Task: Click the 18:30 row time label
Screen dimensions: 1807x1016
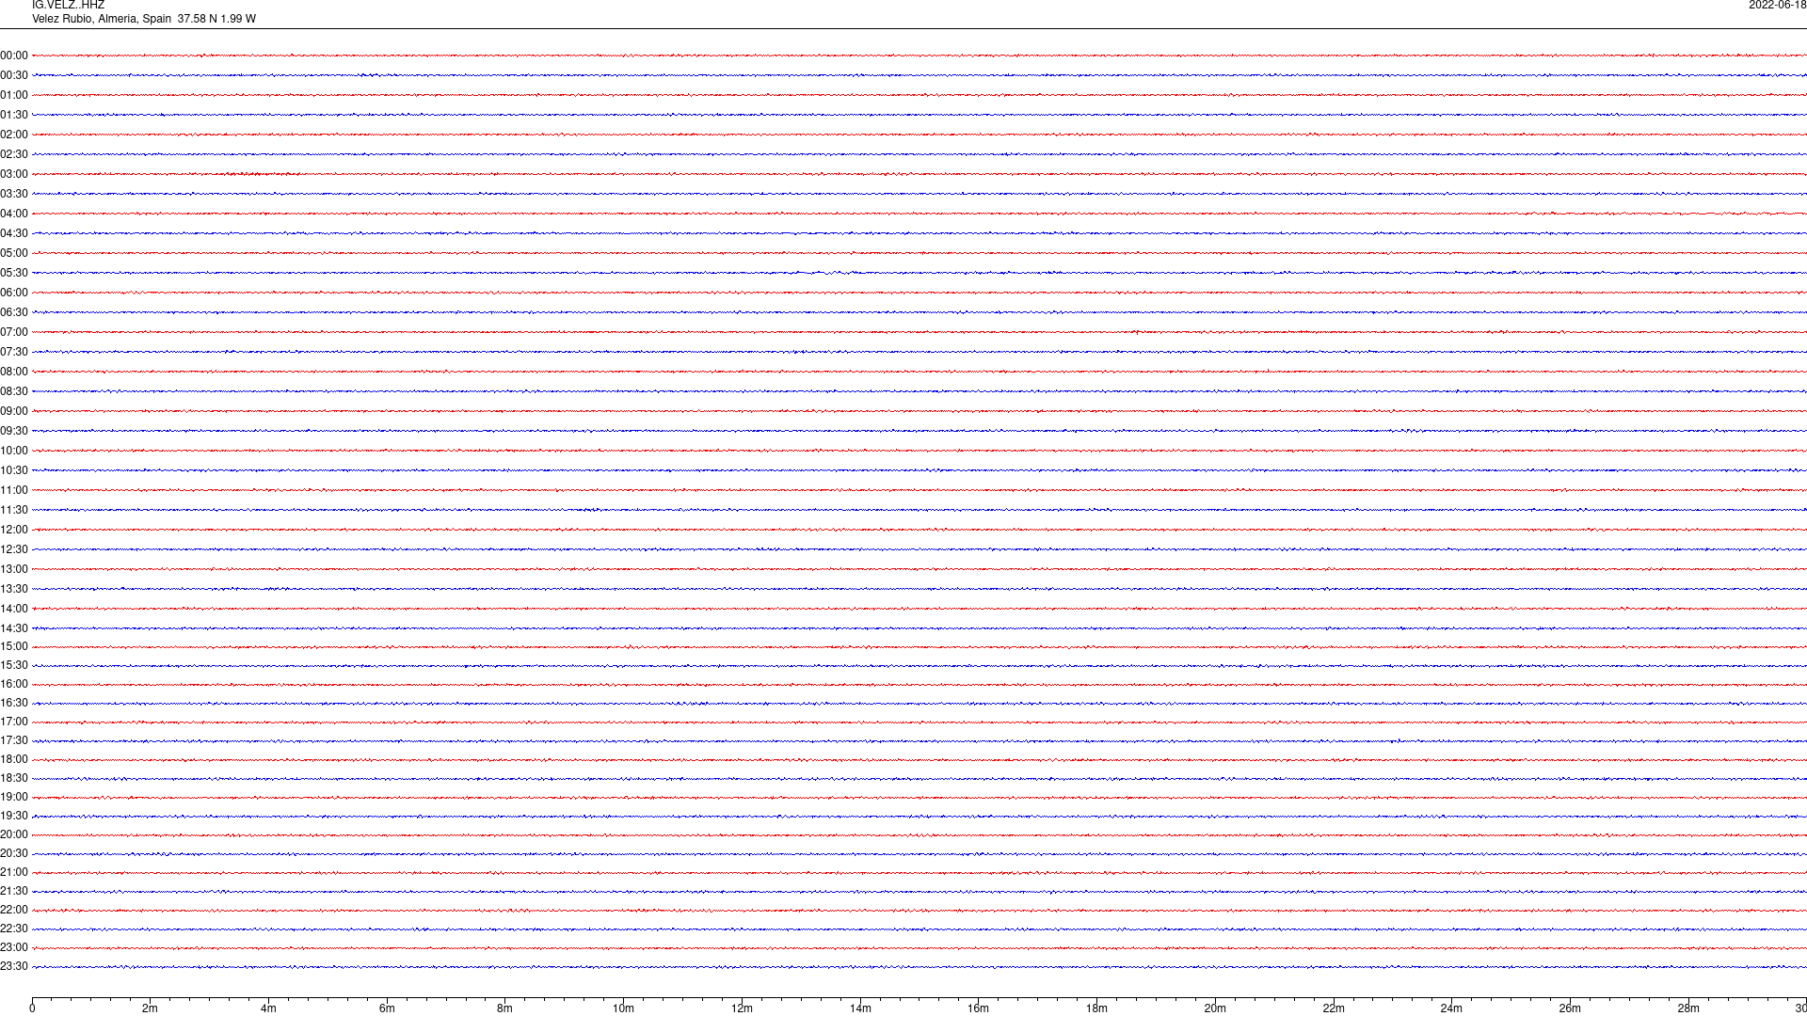Action: click(x=14, y=778)
